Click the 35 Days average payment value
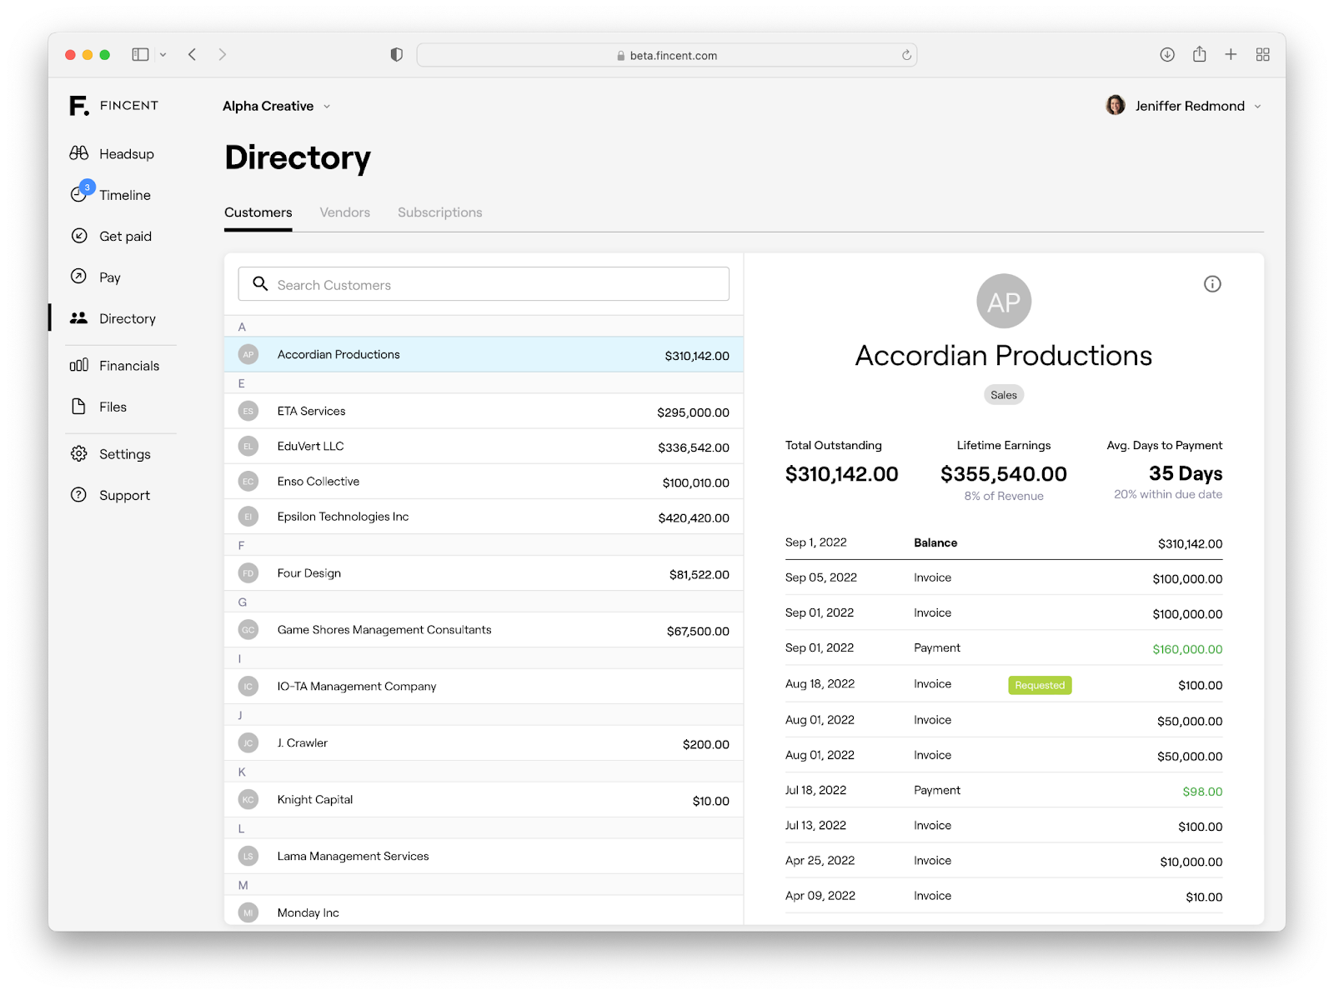Image resolution: width=1334 pixels, height=995 pixels. (1186, 473)
